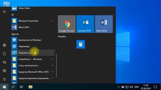The width and height of the screenshot is (161, 90).
Task: Click the Параметры gear icon in the app list
Action: tap(14, 46)
